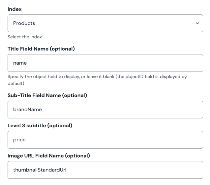The width and height of the screenshot is (210, 185).
Task: Select the Level 3 subtitle input field
Action: pos(105,140)
